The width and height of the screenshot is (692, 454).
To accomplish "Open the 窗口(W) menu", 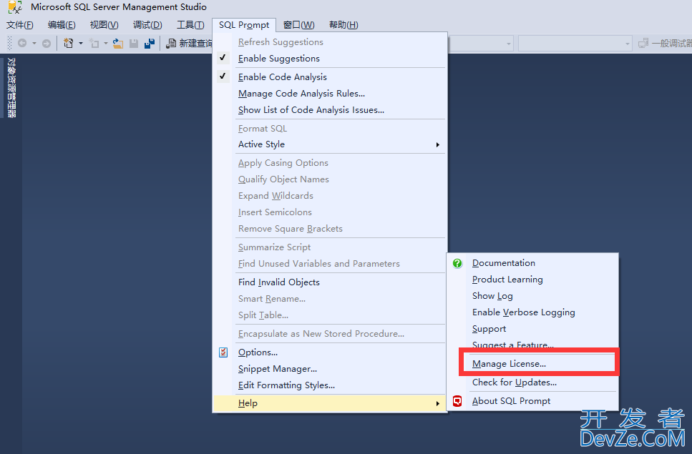I will point(299,25).
